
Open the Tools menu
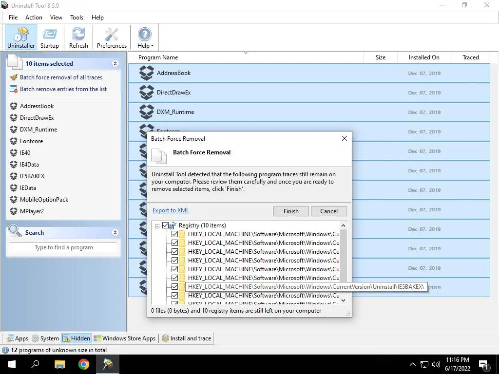pos(77,18)
